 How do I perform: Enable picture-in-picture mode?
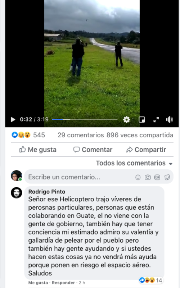(x=141, y=120)
